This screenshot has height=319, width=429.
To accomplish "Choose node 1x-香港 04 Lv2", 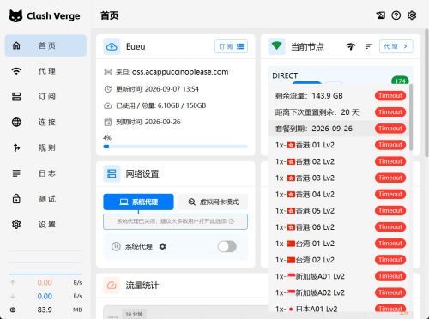I will (339, 195).
